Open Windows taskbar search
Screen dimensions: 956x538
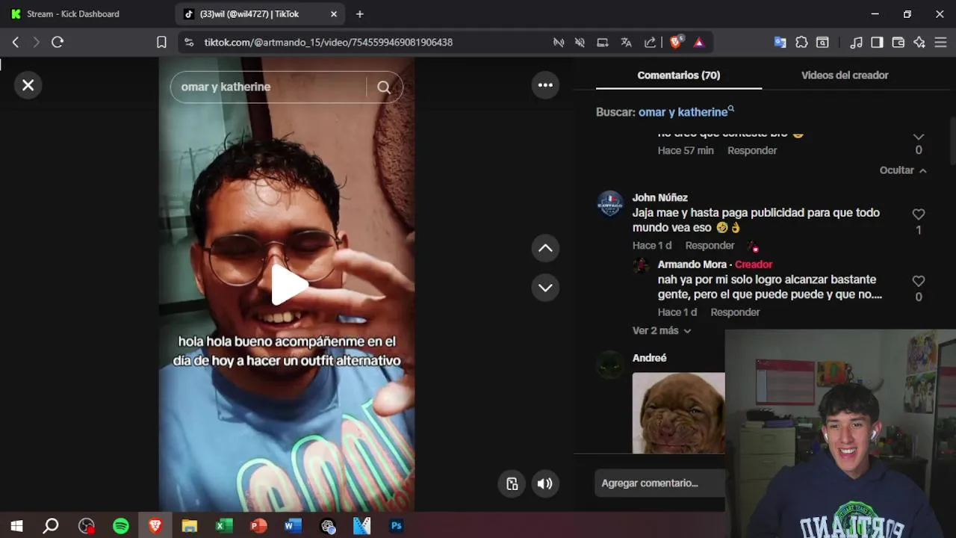coord(51,526)
